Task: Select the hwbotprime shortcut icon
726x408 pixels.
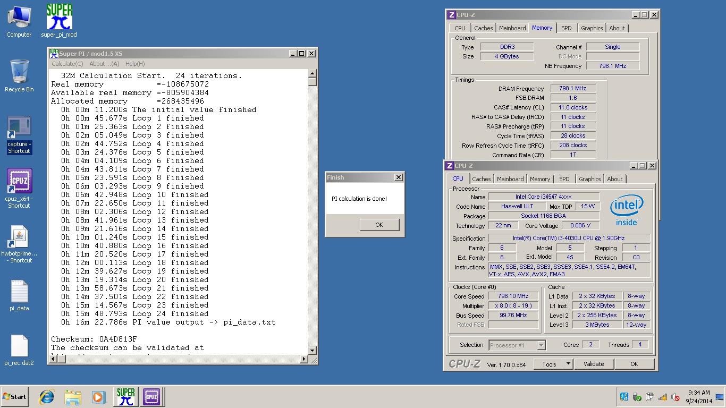Action: tap(19, 244)
